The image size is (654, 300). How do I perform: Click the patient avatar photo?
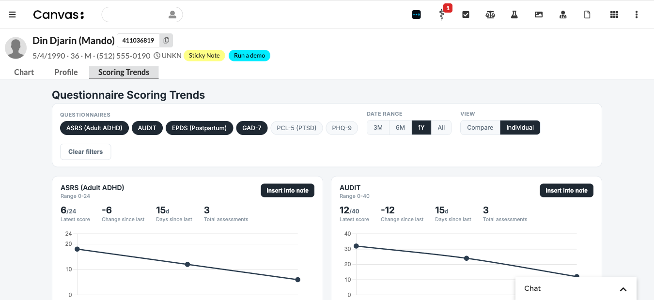(x=16, y=48)
